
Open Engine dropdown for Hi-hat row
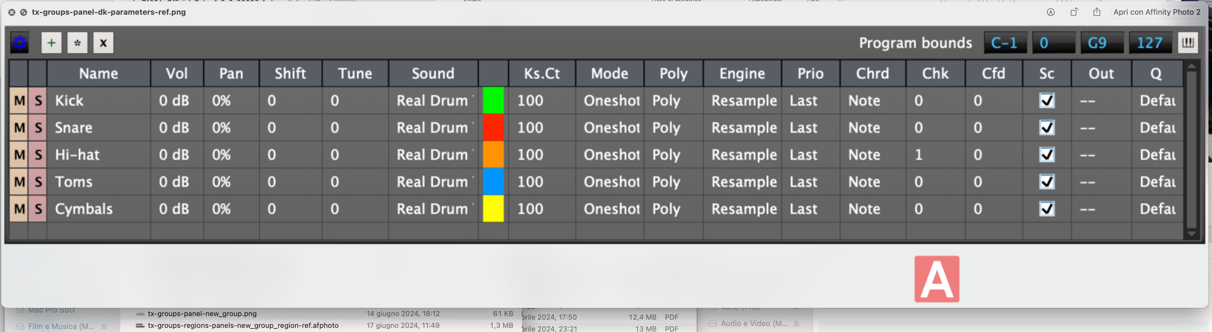tap(742, 155)
